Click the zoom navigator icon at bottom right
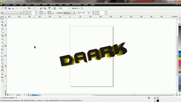181x102 pixels. tap(177, 95)
